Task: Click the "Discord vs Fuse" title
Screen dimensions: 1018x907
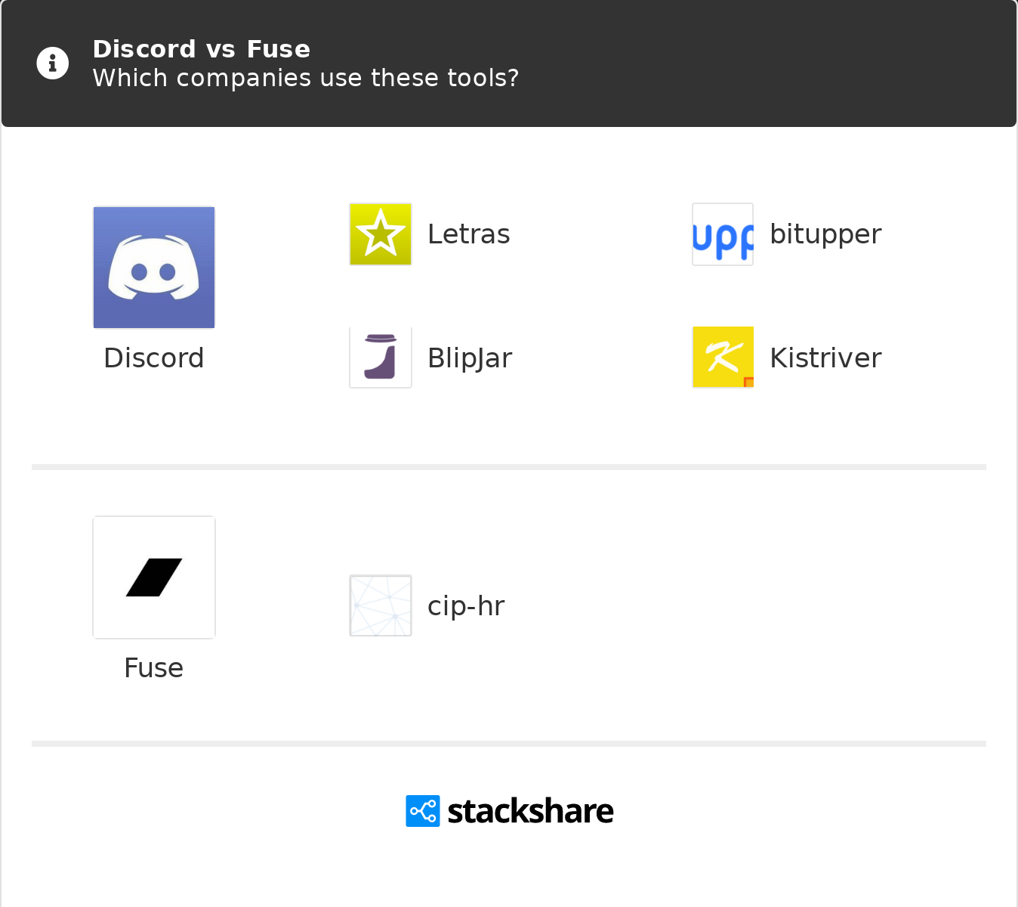Action: coord(202,49)
